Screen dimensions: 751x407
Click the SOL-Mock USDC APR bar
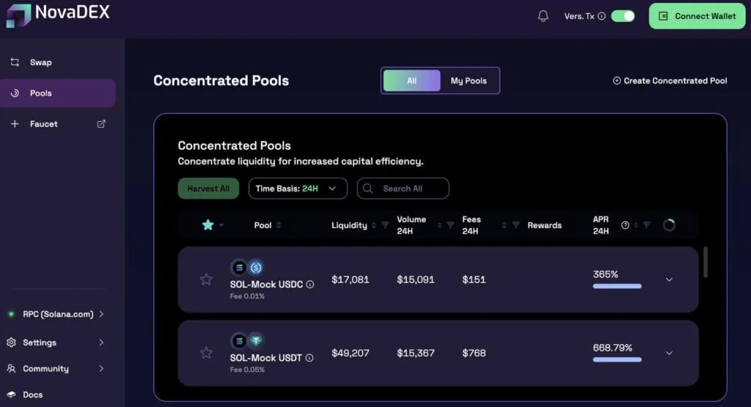pos(617,286)
